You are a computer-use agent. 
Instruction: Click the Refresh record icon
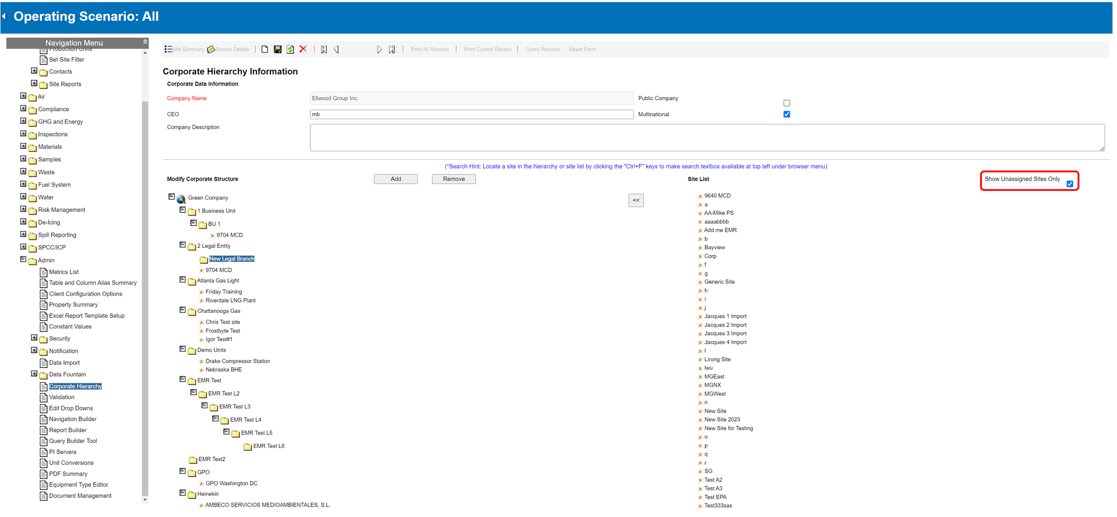click(x=290, y=49)
